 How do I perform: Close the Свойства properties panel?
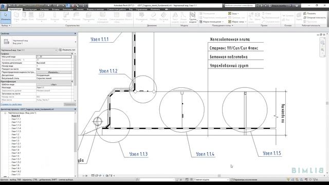pyautogui.click(x=76, y=33)
